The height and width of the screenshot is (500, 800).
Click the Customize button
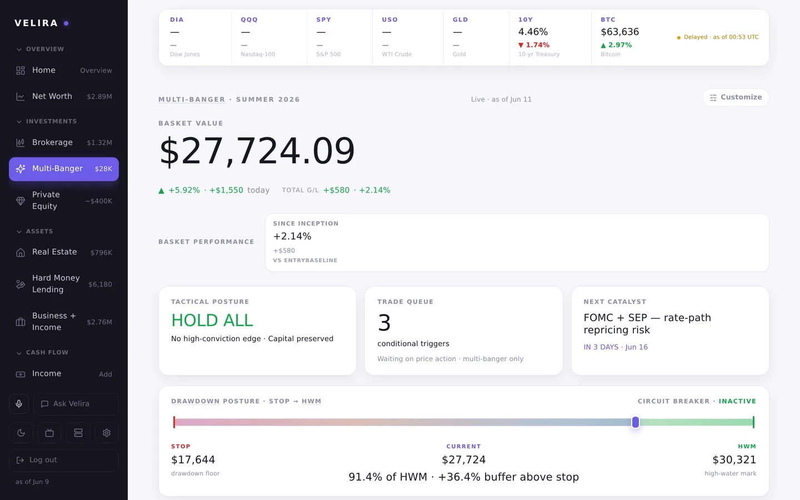coord(736,97)
